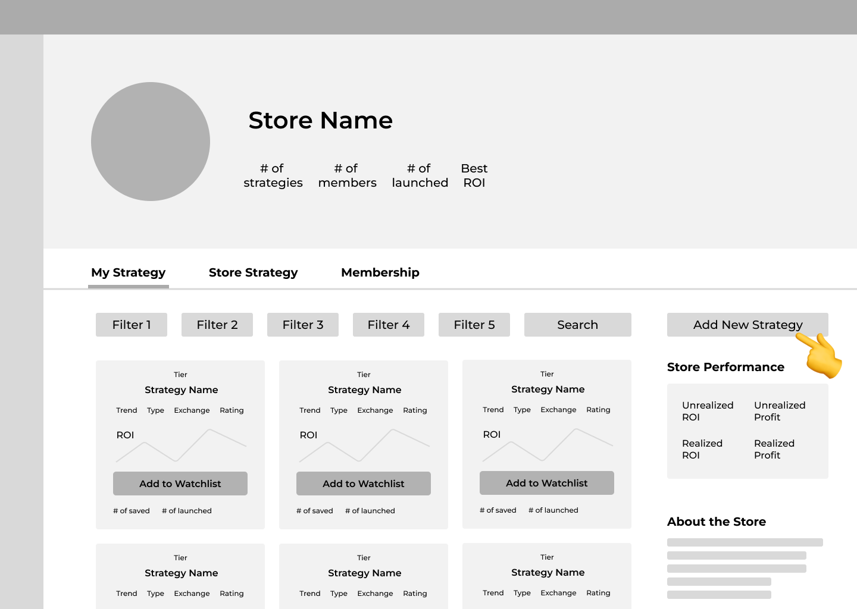Select Unrealized ROI in Store Performance
The image size is (857, 609).
(707, 411)
